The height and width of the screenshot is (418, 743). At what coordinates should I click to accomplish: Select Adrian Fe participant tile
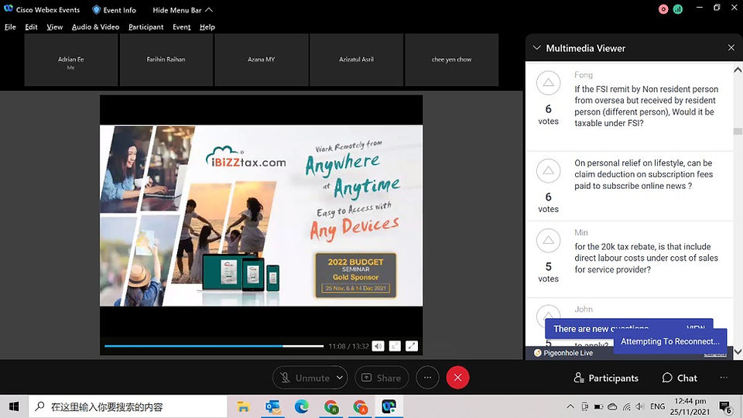[x=71, y=60]
